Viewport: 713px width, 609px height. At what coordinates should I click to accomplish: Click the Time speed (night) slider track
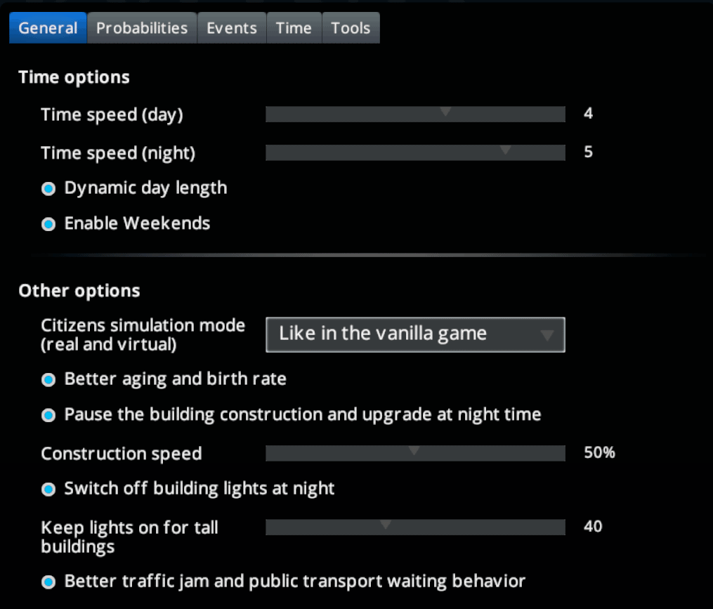(x=351, y=152)
